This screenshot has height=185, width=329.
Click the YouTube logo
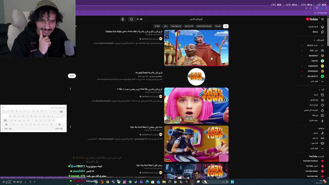click(312, 19)
